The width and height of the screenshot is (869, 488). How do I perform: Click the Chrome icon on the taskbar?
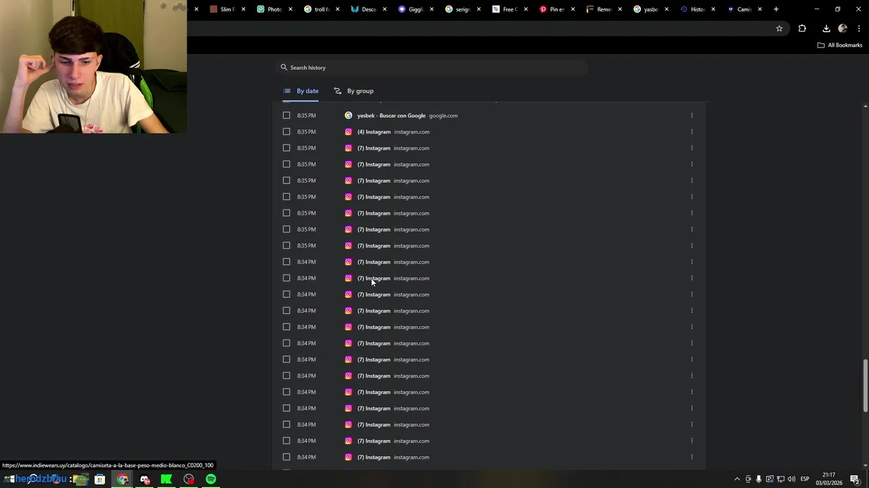coord(123,479)
